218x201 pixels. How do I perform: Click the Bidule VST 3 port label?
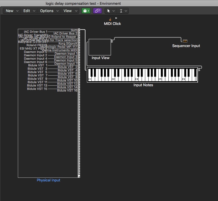37,69
